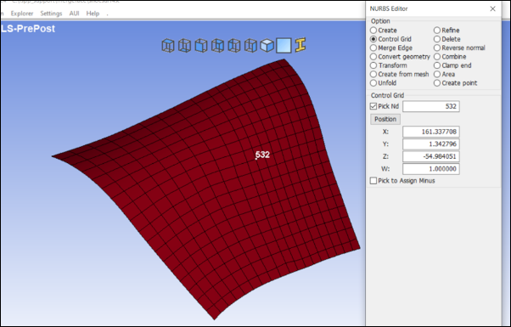Viewport: 511px width, 327px height.
Task: Open the Explorer menu
Action: [22, 14]
